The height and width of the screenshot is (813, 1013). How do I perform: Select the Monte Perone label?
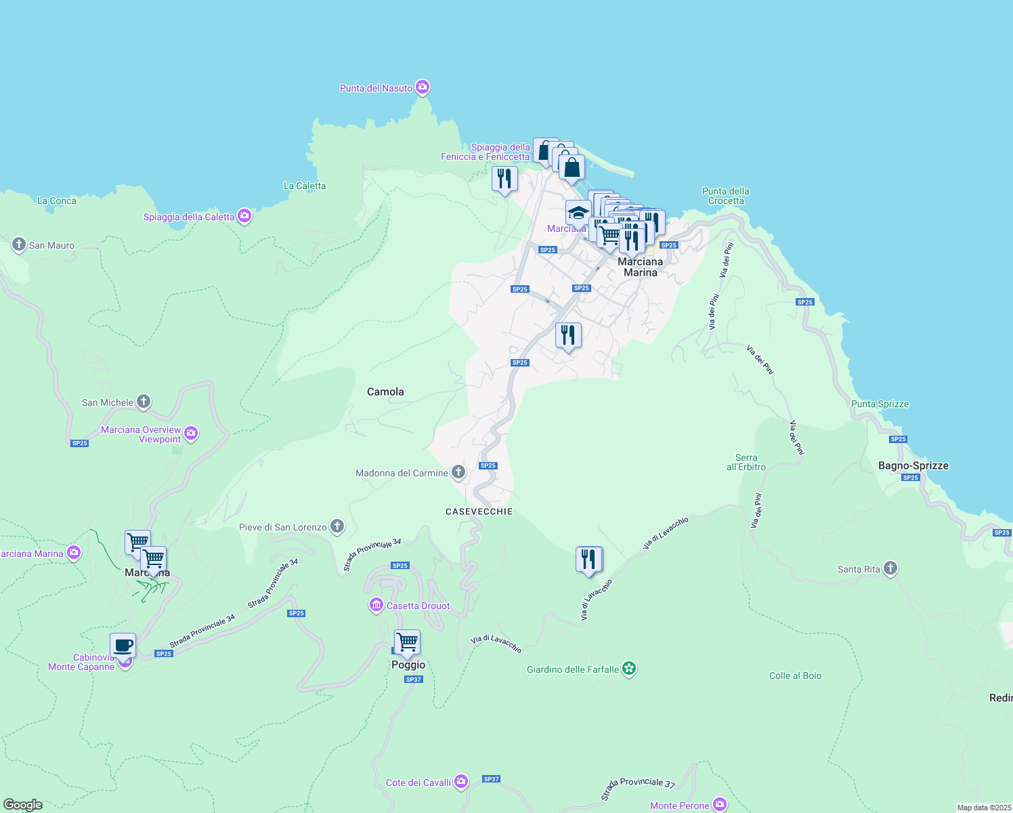[x=680, y=806]
